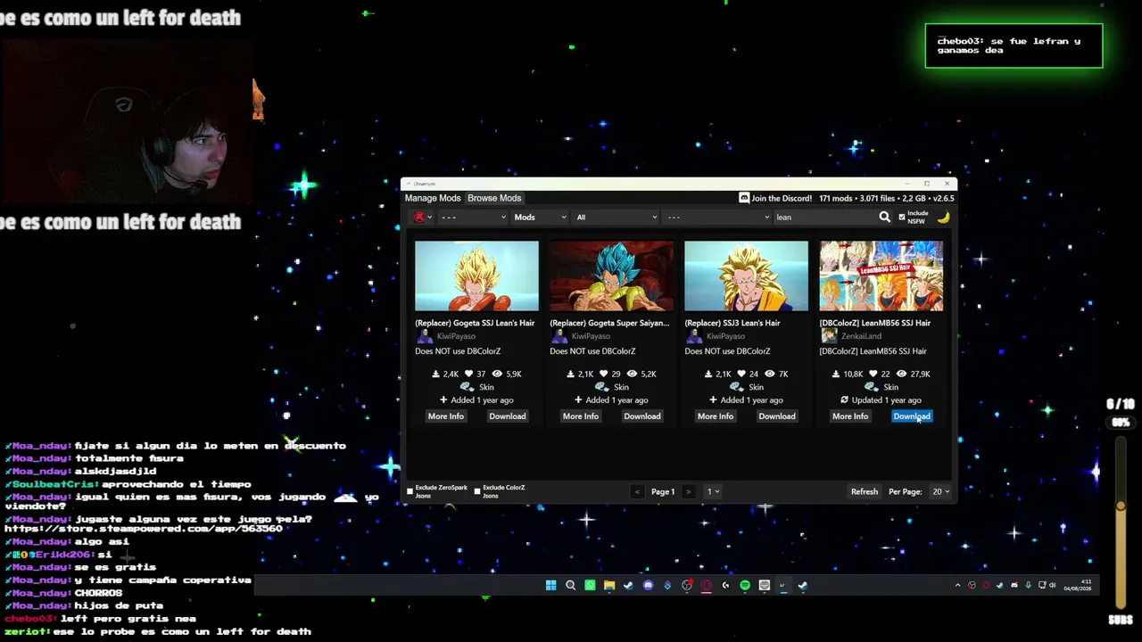Open the LeanMB56 SSJ Hair thumbnail

tap(881, 276)
